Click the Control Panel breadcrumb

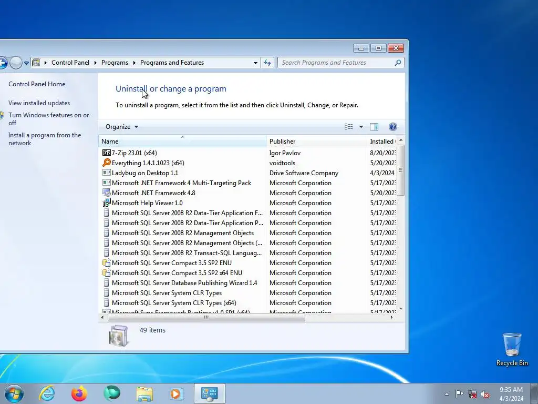coord(70,63)
